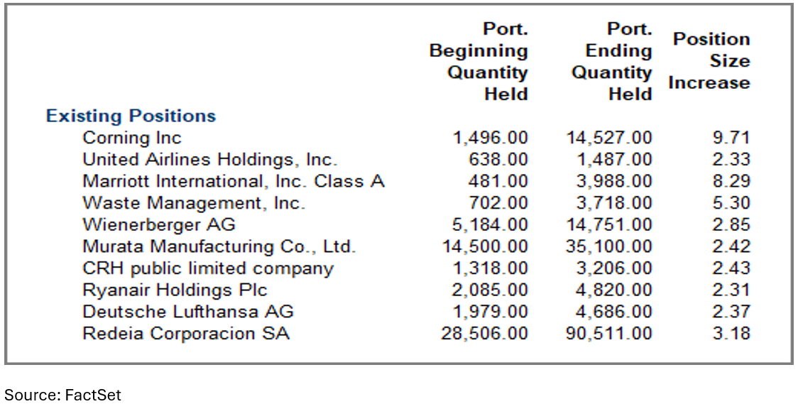Image resolution: width=798 pixels, height=404 pixels.
Task: Click the Position Size Increase header
Action: pos(709,61)
